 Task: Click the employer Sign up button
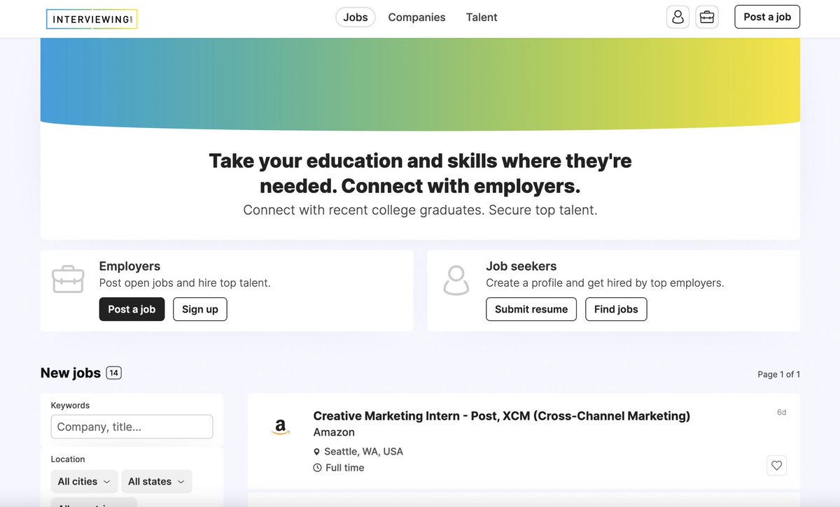(200, 309)
